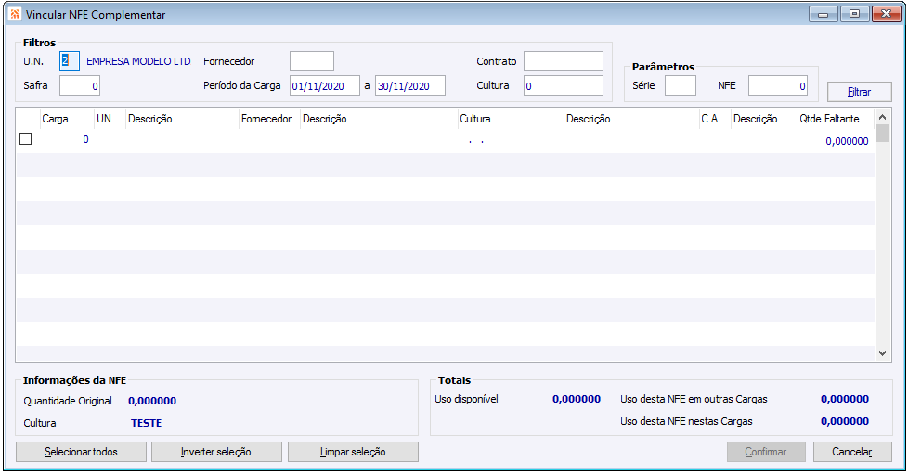Viewport: 908px width, 474px height.
Task: Click the Safra input field
Action: (80, 85)
